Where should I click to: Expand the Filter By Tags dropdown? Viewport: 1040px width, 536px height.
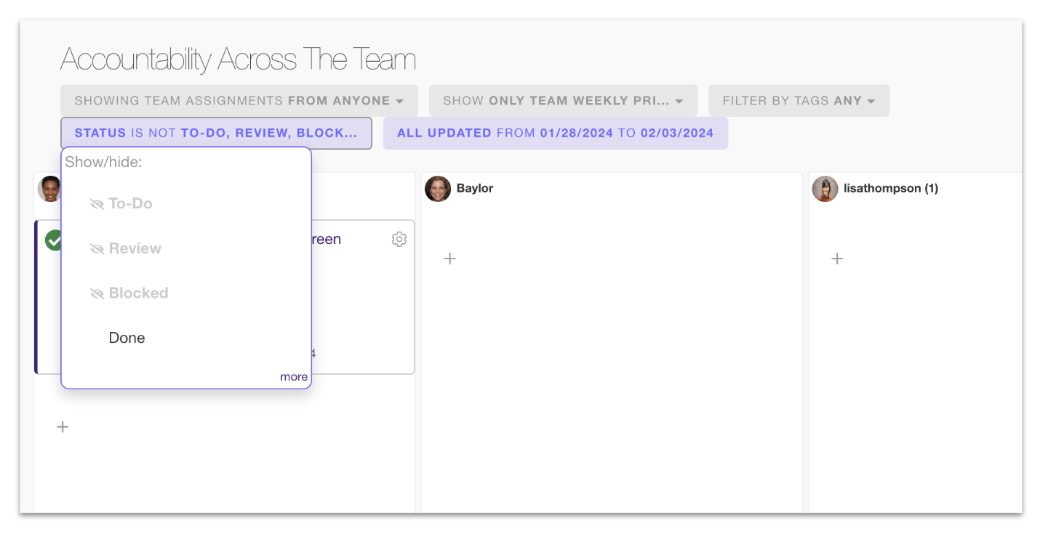point(799,101)
